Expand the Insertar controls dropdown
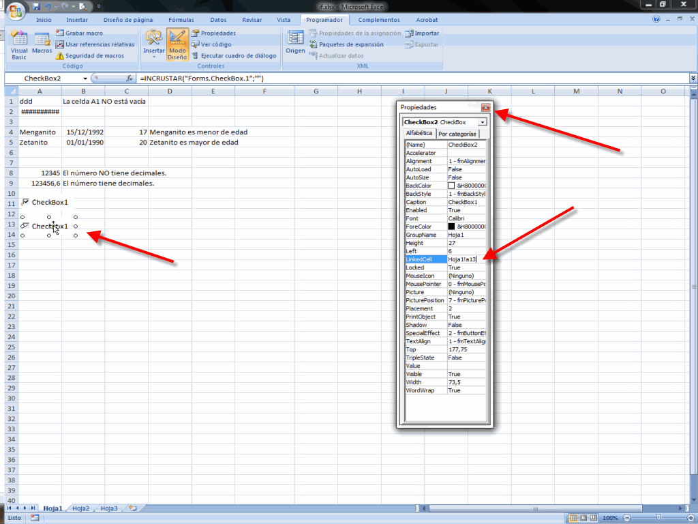This screenshot has width=698, height=524. 154,56
